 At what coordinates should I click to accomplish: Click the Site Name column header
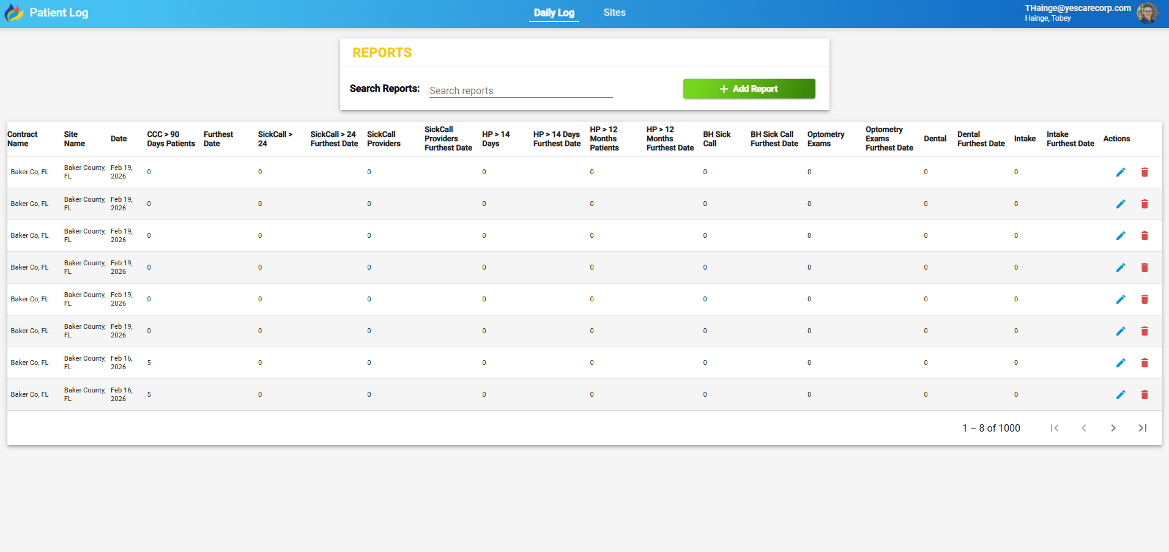click(x=75, y=139)
